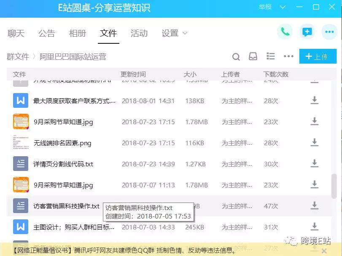The width and height of the screenshot is (342, 256).
Task: Go to the 公告 tab
Action: tap(47, 33)
